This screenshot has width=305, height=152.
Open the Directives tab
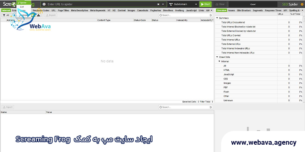[168, 11]
